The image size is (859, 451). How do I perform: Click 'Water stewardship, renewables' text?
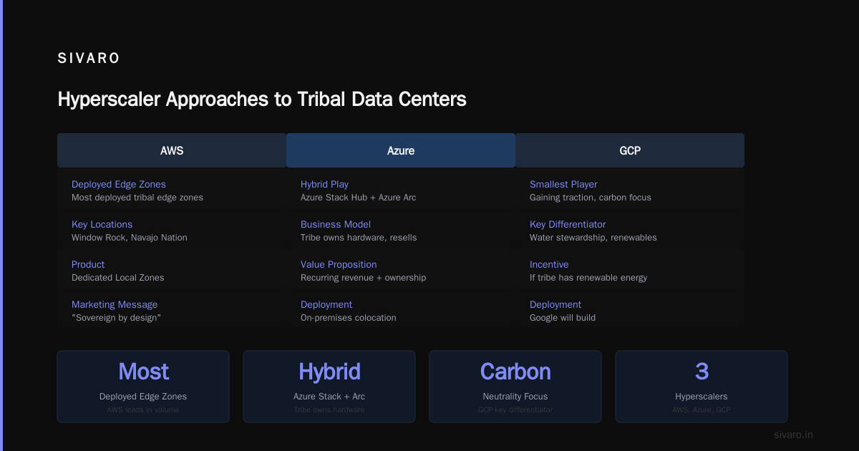click(x=593, y=238)
